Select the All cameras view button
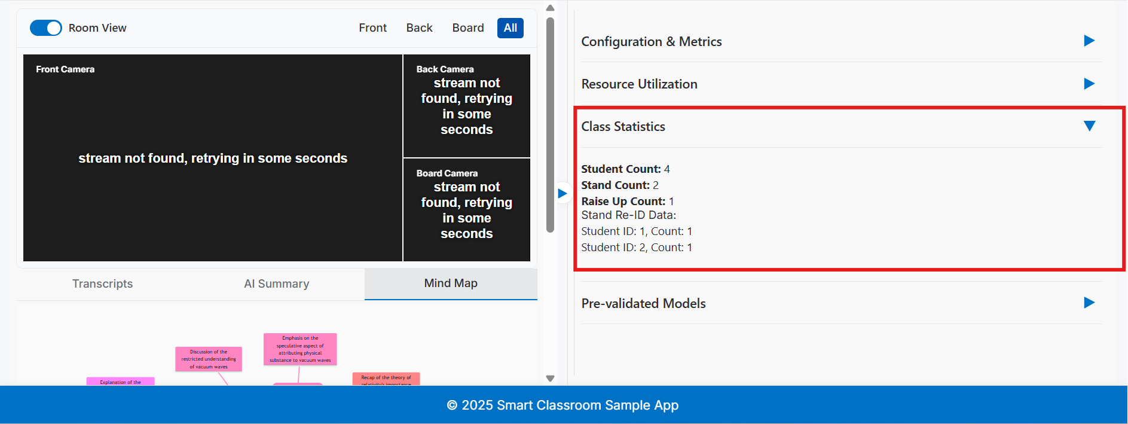 pyautogui.click(x=510, y=28)
